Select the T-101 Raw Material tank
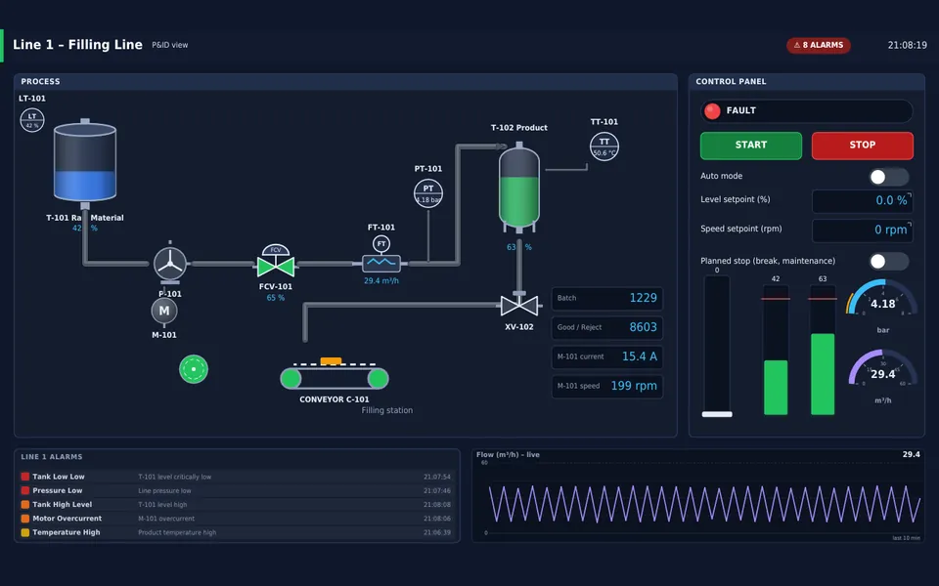The width and height of the screenshot is (939, 586). pos(85,163)
